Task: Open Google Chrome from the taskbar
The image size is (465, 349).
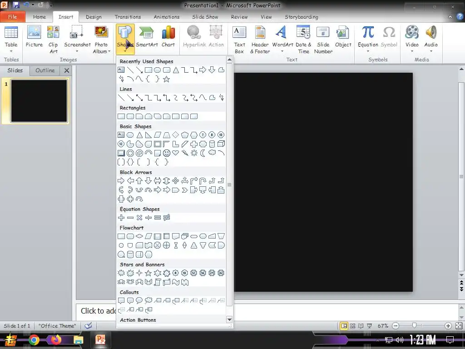Action: 34,340
